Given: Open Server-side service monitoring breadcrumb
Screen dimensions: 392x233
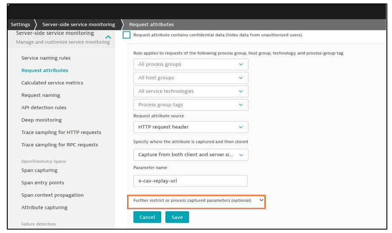Looking at the screenshot, I should pos(79,25).
